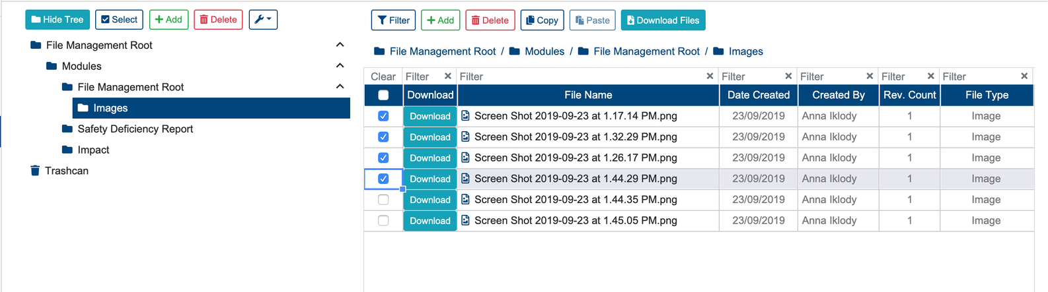
Task: Open the Trashcan in tree
Action: (x=66, y=171)
